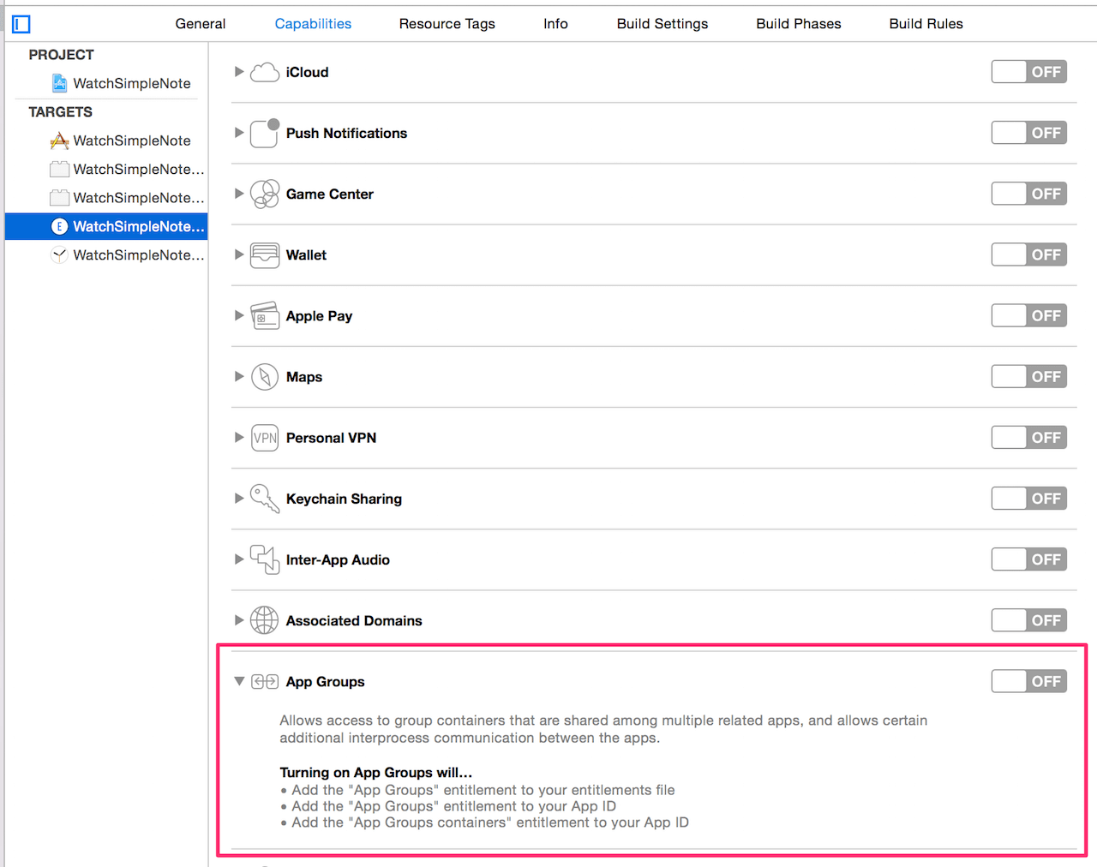Toggle the navigator sidebar panel icon

pyautogui.click(x=21, y=24)
